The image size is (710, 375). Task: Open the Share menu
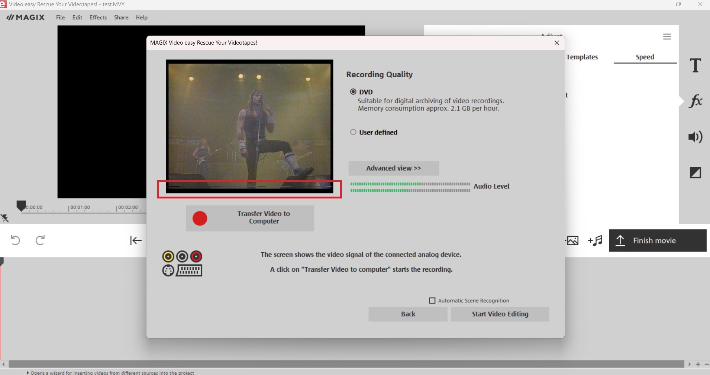pyautogui.click(x=121, y=17)
